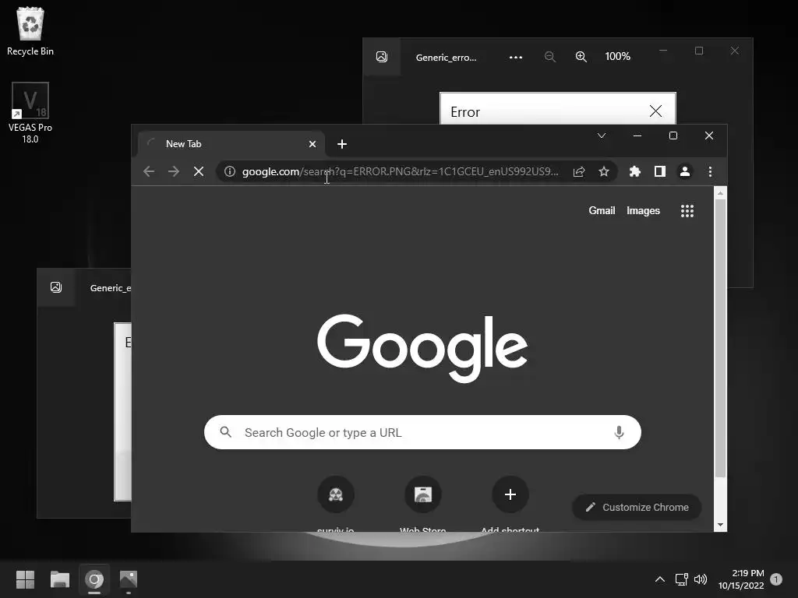The image size is (798, 598).
Task: Share this page from the address bar
Action: click(579, 171)
